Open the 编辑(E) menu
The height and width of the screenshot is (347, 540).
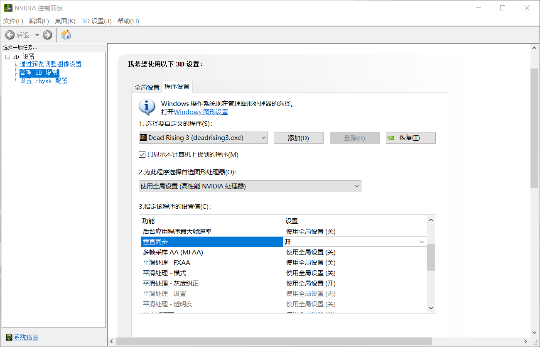point(39,21)
